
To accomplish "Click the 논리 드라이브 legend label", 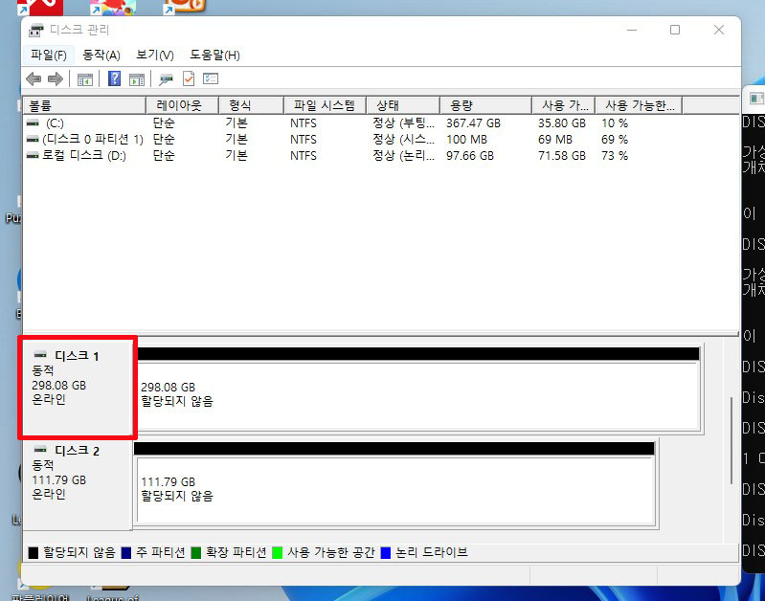I will click(x=431, y=553).
